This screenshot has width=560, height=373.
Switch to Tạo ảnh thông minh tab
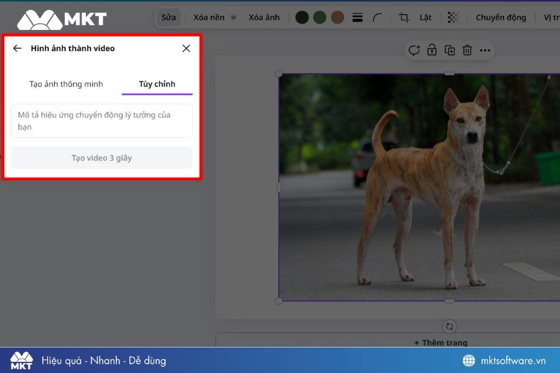pyautogui.click(x=66, y=84)
